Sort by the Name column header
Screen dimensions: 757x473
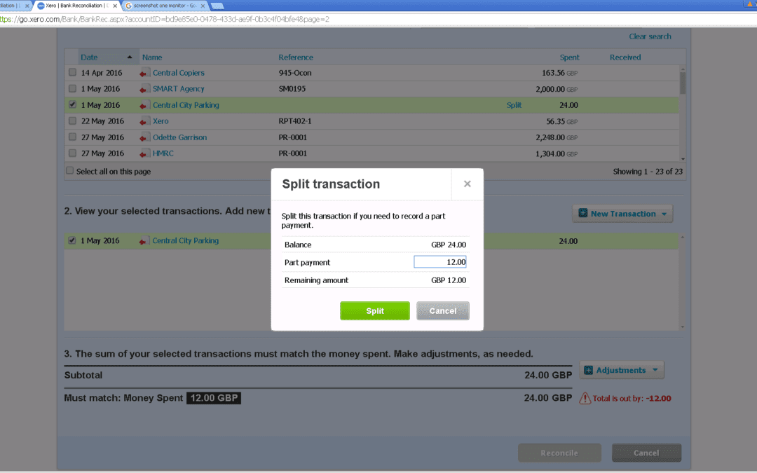pos(151,57)
